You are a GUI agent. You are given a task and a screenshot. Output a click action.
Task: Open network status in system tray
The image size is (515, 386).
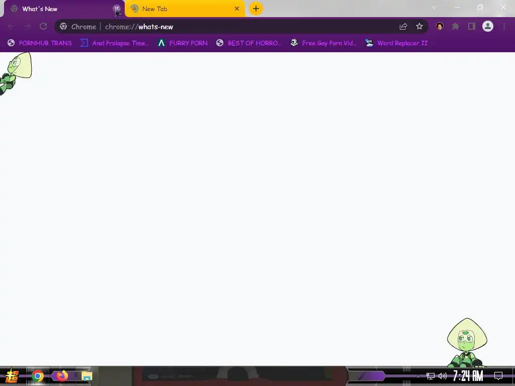[x=431, y=376]
